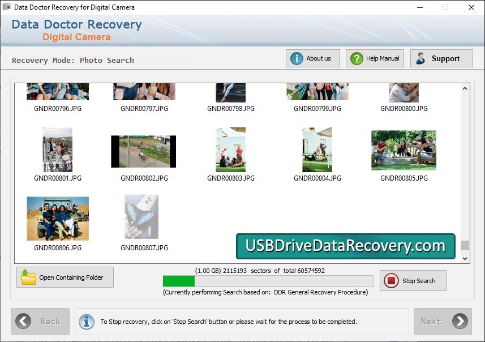The width and height of the screenshot is (485, 342).
Task: Click the file name GNDR00804.JPG
Action: [x=317, y=178]
